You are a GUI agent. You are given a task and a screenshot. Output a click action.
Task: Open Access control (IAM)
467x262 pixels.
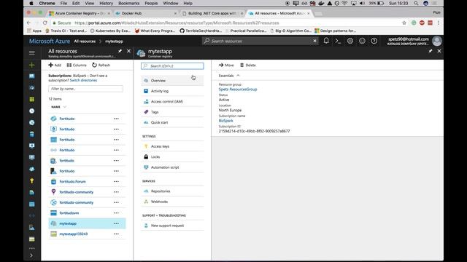coord(172,102)
